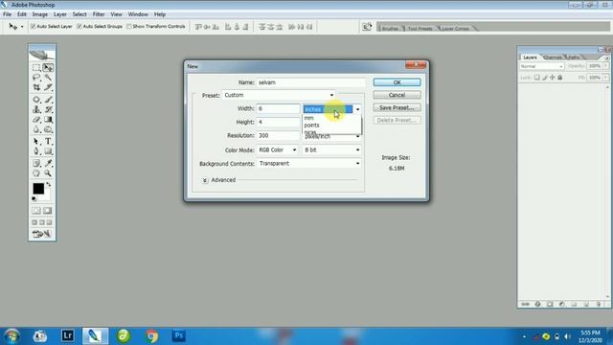The image size is (613, 345).
Task: Open the Image menu
Action: tap(40, 14)
